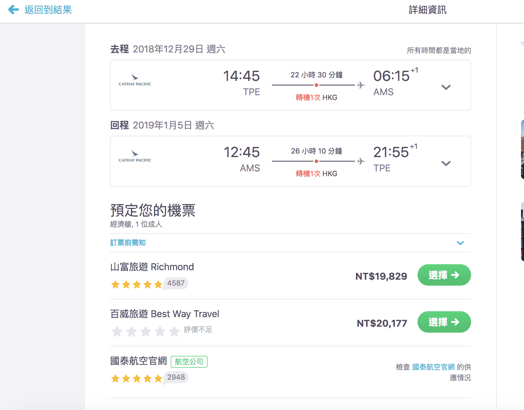Click outbound stopover red dot at HKG

[316, 85]
